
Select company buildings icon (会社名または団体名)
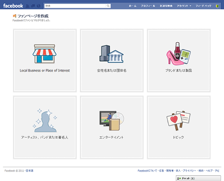click(112, 54)
